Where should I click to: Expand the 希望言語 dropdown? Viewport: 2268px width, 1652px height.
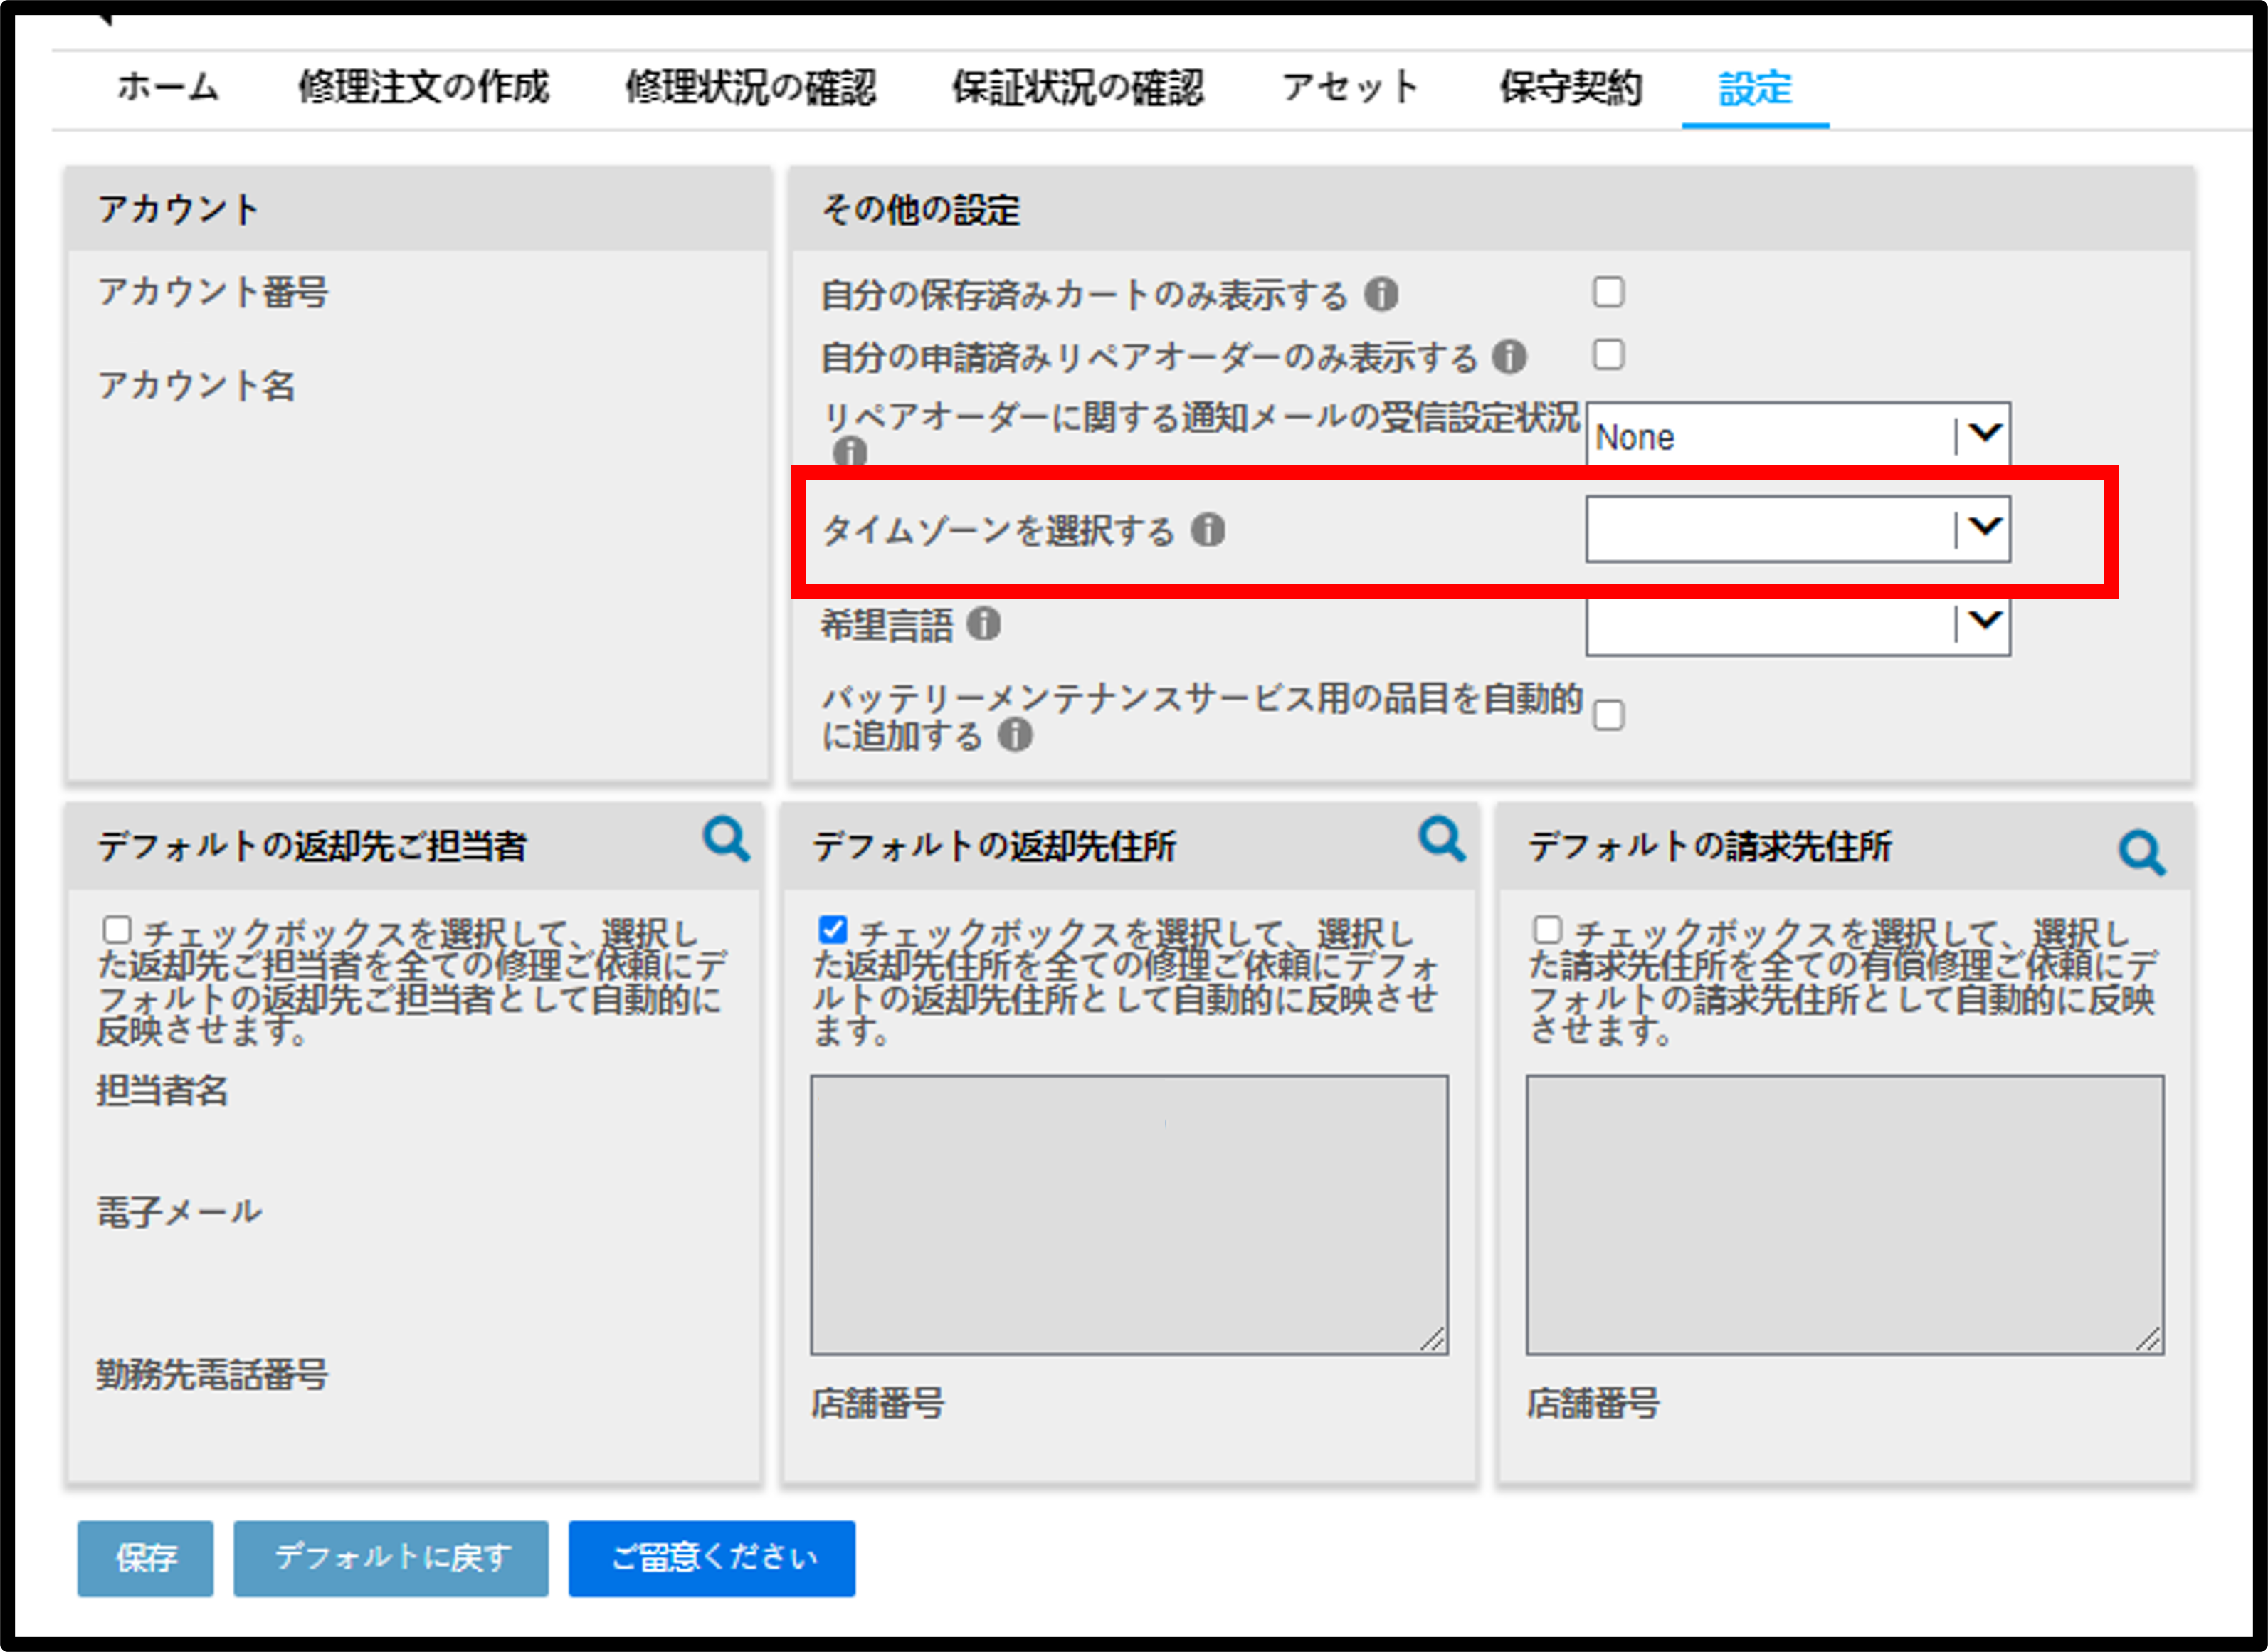click(x=1798, y=625)
